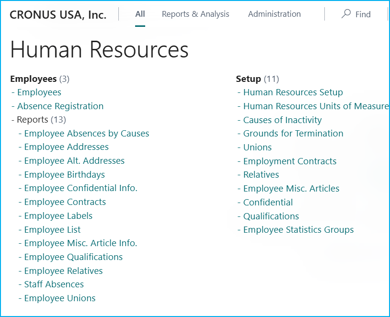Screen dimensions: 390x317
Task: Open the Administration tab
Action: (274, 14)
